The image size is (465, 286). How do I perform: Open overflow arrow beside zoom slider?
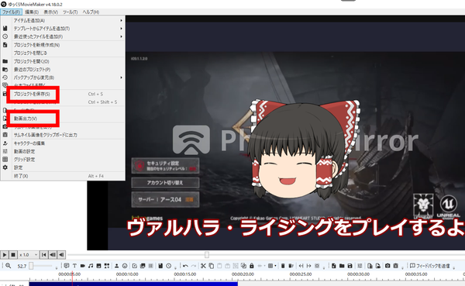coord(57,267)
